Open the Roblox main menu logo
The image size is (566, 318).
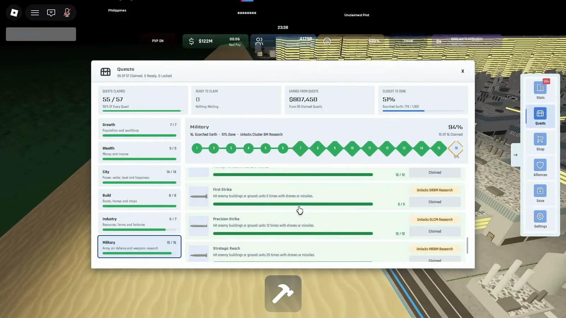pos(14,13)
